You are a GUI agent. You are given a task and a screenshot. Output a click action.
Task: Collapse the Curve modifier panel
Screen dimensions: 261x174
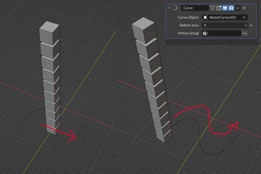pos(170,8)
